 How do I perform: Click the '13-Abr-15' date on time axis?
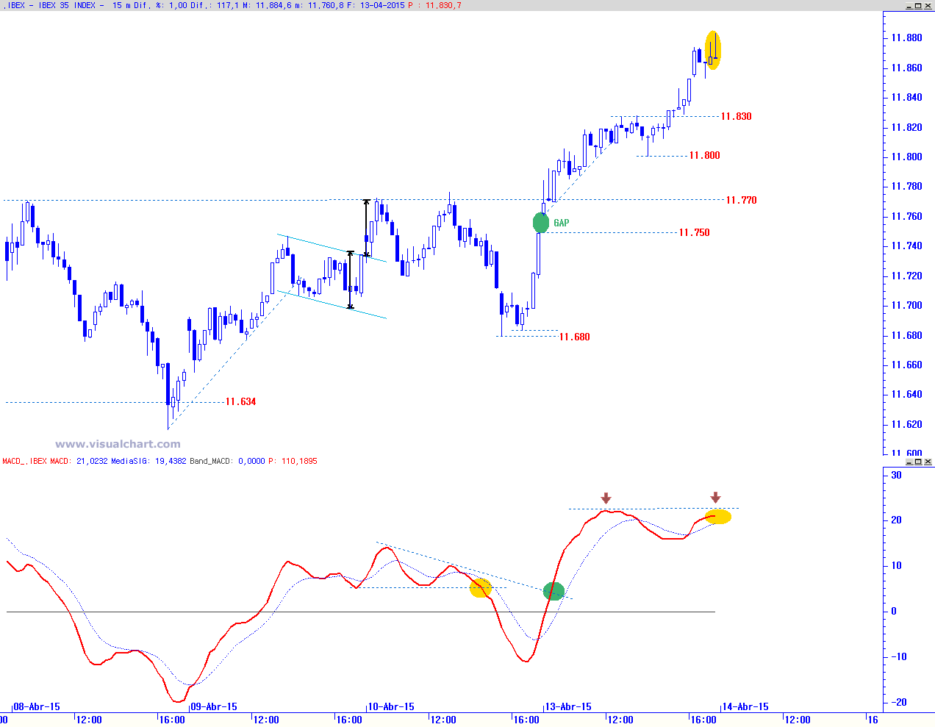click(x=568, y=706)
